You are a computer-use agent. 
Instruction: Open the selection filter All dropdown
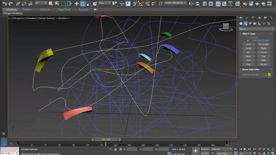(41, 3)
